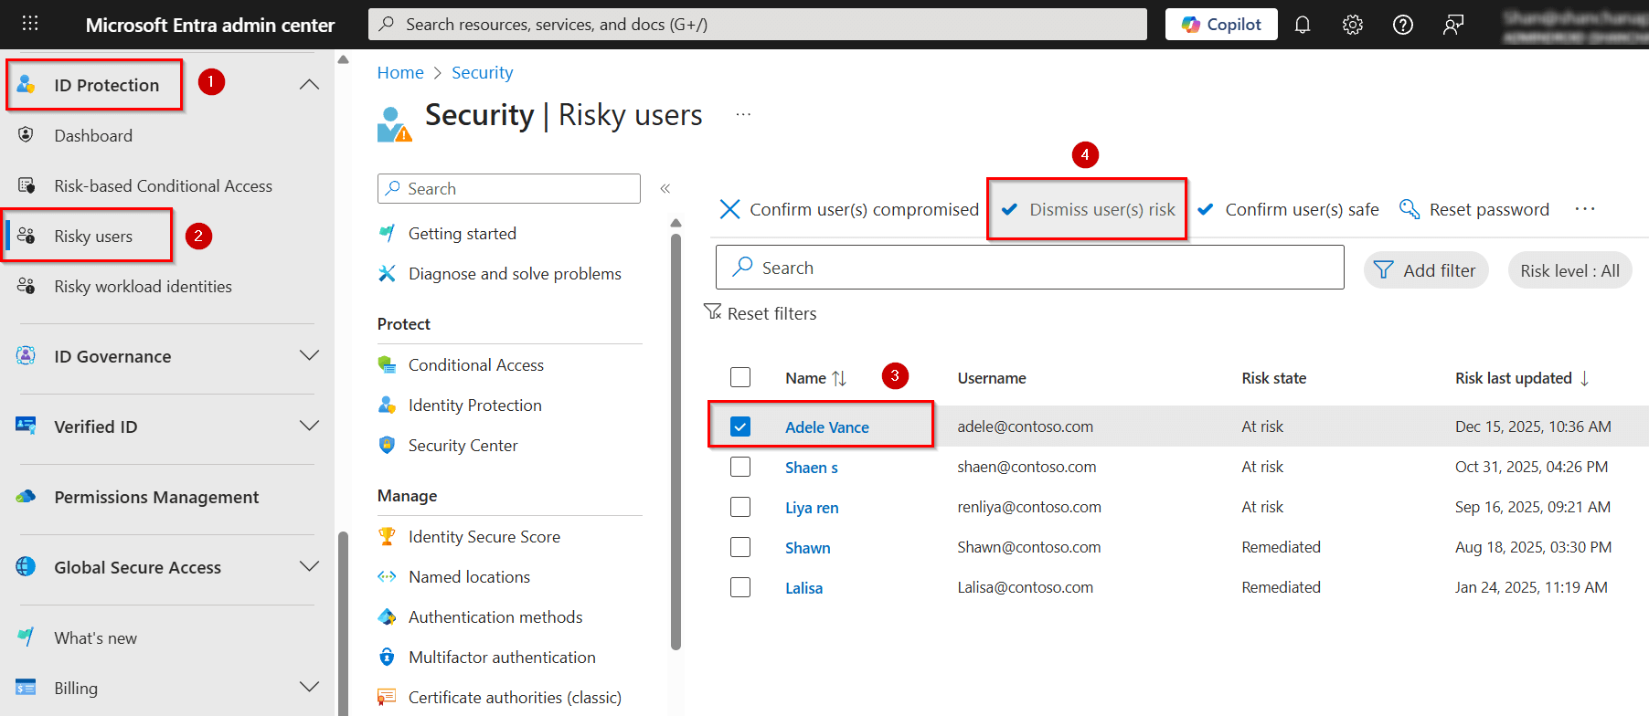This screenshot has width=1649, height=716.
Task: Sort by the Name column
Action: coord(815,378)
